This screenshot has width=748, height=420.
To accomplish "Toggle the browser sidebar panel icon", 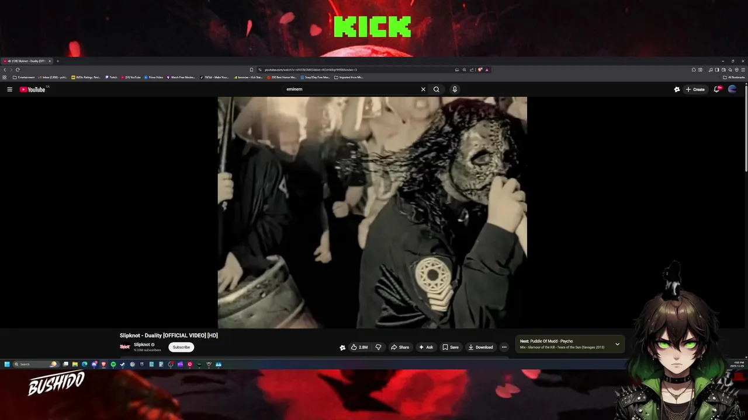I will point(717,69).
